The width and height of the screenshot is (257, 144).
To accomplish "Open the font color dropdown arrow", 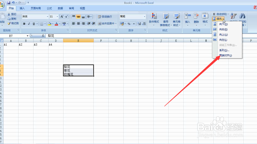I will (59, 24).
